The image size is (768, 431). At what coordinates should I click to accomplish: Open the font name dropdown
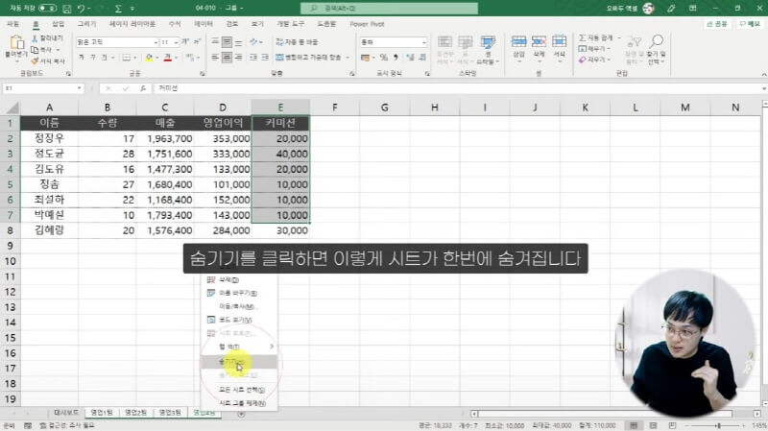point(156,42)
